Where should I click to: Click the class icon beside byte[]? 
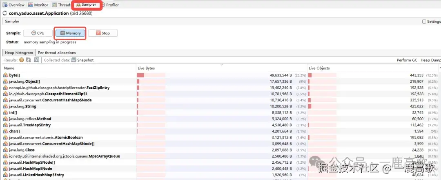coord(6,75)
